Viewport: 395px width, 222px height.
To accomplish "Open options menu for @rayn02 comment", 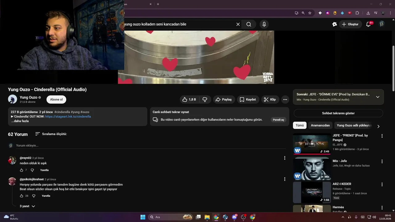I will point(285,158).
